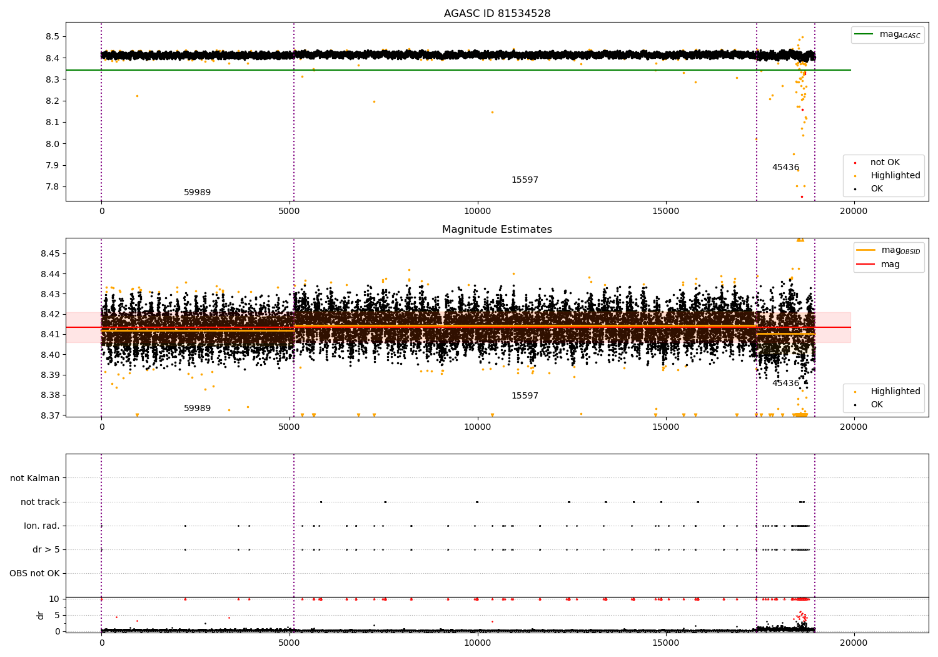This screenshot has width=938, height=657.
Task: Click obsid label 59989 in Magnitude Estimates plot
Action: [197, 409]
